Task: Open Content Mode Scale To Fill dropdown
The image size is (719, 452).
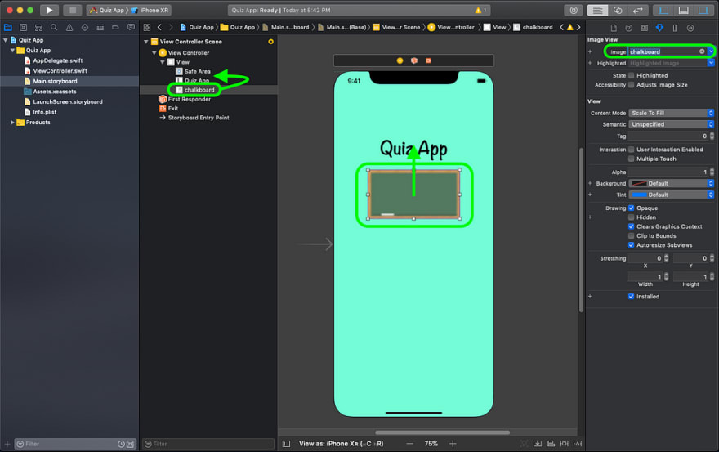Action: (x=672, y=113)
